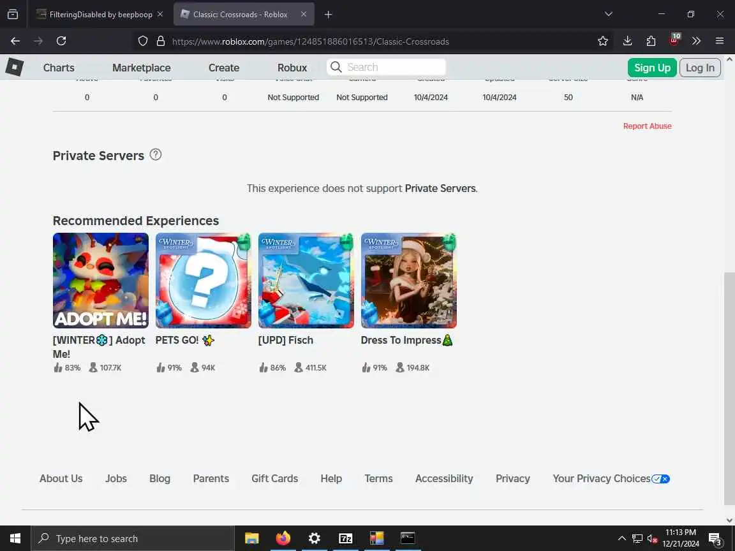The width and height of the screenshot is (735, 551).
Task: Close the FilteringDisabled by beepboop tab
Action: (160, 15)
